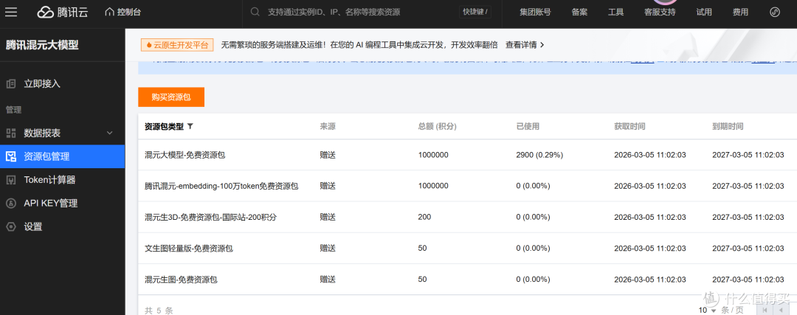Select the 腾讯混元-embedding-100万token免费资源包 row
This screenshot has height=315, width=797.
pos(468,186)
